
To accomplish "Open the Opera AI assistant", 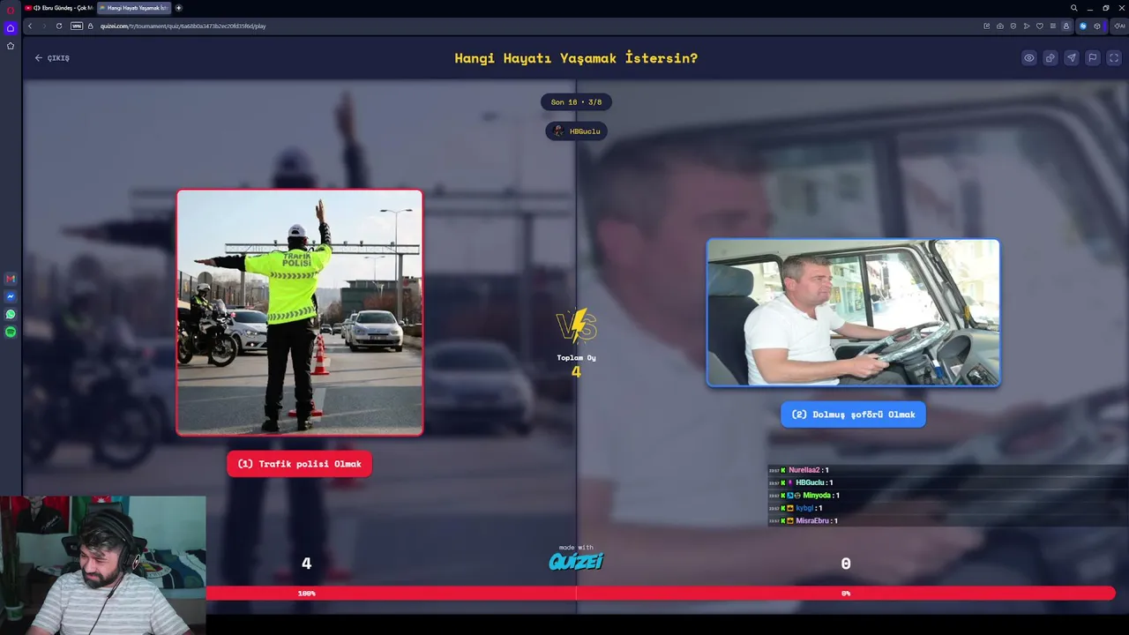I will point(1119,26).
